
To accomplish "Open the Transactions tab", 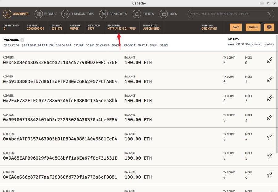I will tap(78, 14).
